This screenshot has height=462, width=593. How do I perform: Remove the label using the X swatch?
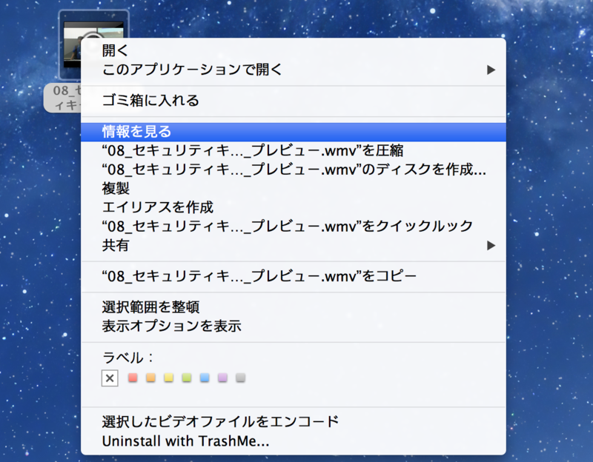[x=110, y=378]
